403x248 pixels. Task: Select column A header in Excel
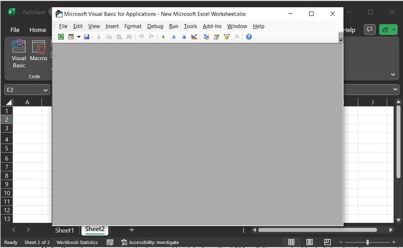(x=27, y=102)
